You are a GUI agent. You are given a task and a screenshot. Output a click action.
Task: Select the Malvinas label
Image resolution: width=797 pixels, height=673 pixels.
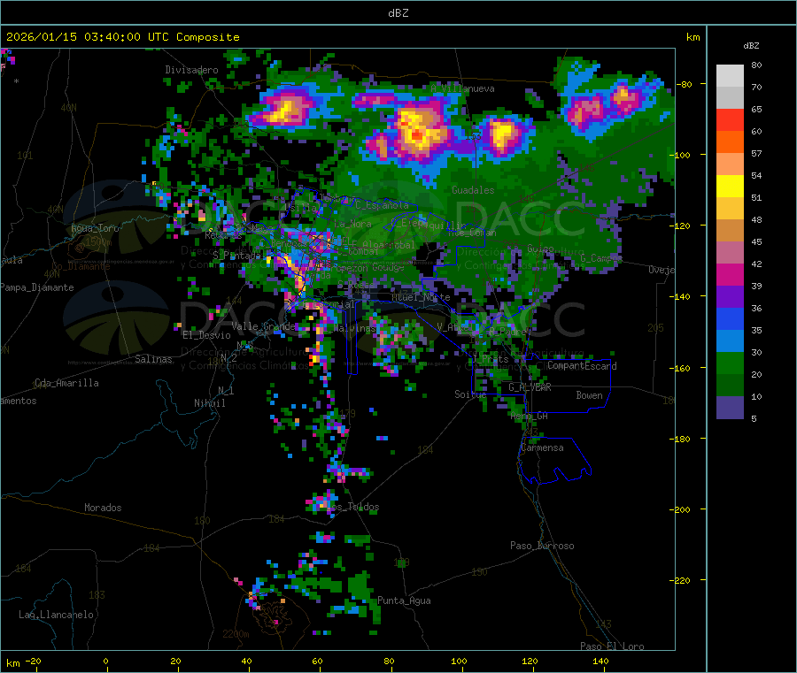click(354, 329)
